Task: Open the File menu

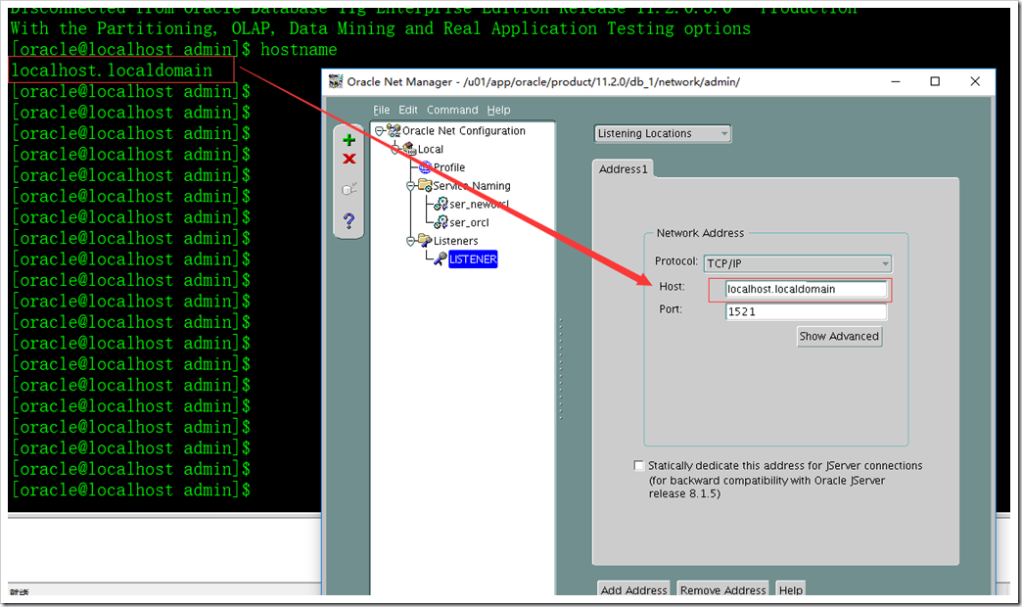Action: 382,110
